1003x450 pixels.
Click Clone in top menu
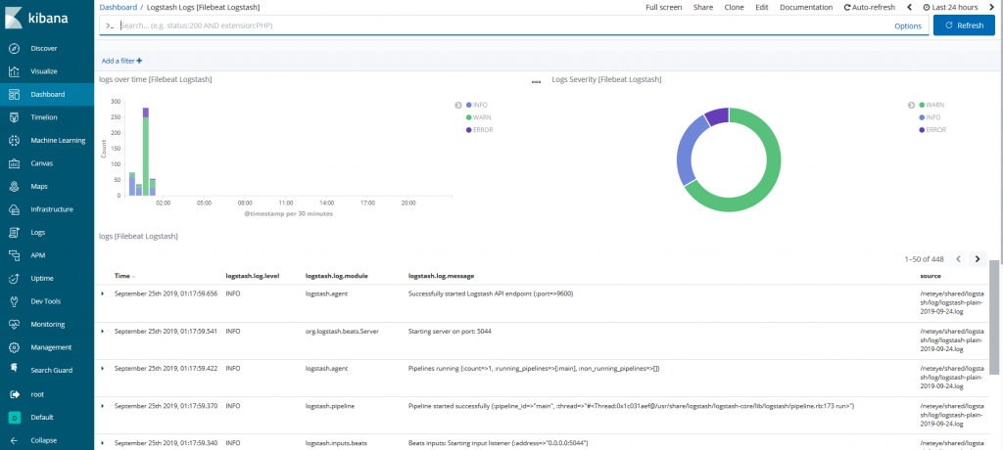[x=735, y=7]
